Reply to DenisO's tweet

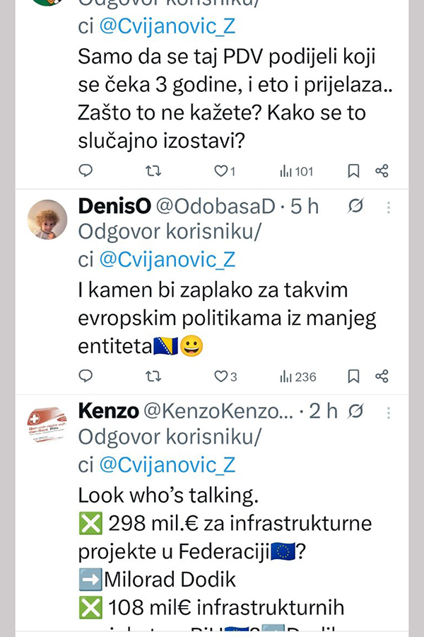[86, 376]
